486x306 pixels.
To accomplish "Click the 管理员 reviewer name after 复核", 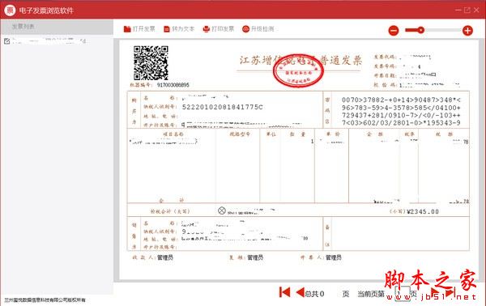I will [255, 257].
